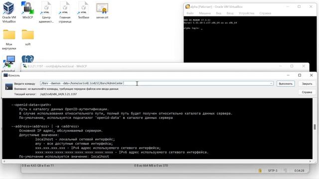Launch the WinSCP desktop shortcut

[28, 10]
